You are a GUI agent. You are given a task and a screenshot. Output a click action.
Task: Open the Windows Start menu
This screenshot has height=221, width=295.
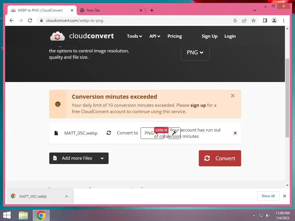7,215
